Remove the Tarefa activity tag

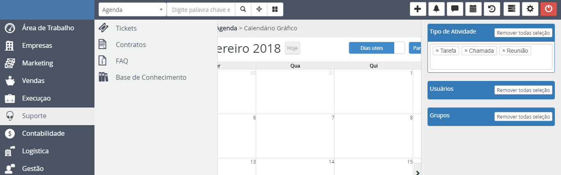pos(437,51)
